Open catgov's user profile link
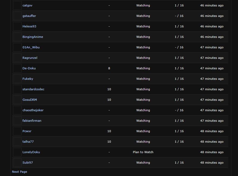Image resolution: width=238 pixels, height=176 pixels. (x=28, y=5)
